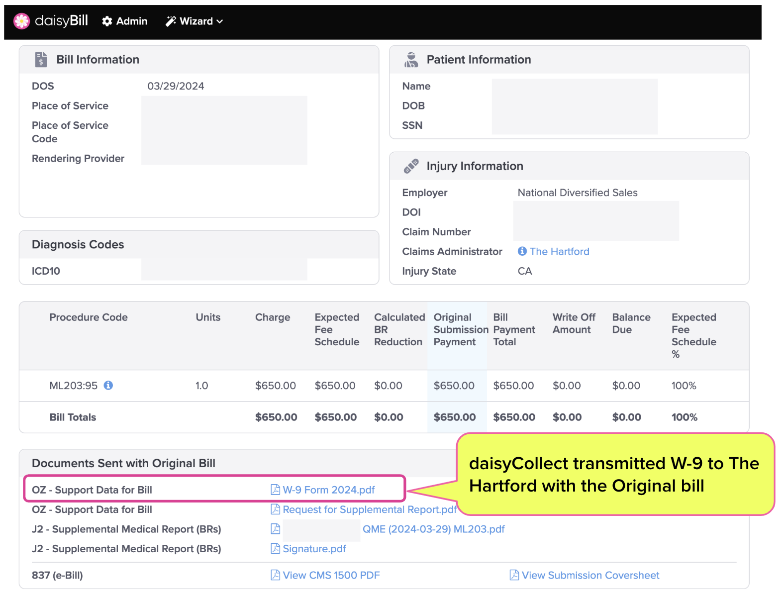
Task: Click the Calculated BR Reduction column header
Action: click(399, 329)
